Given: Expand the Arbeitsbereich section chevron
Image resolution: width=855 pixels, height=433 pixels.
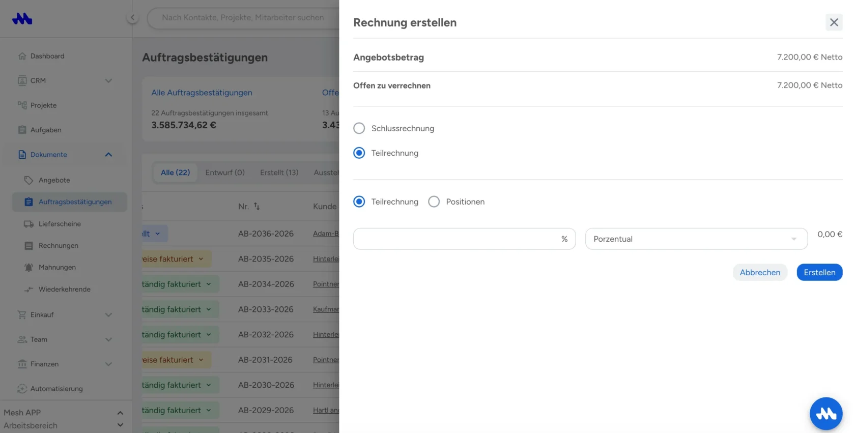Looking at the screenshot, I should [120, 425].
